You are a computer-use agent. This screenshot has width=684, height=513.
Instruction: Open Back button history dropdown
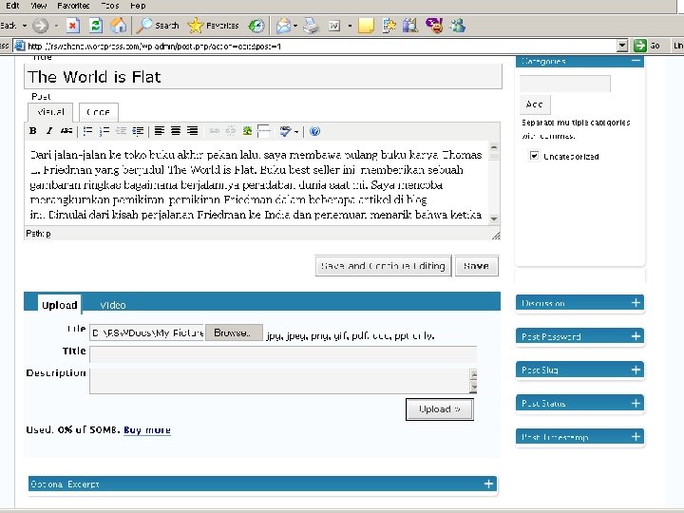[25, 26]
